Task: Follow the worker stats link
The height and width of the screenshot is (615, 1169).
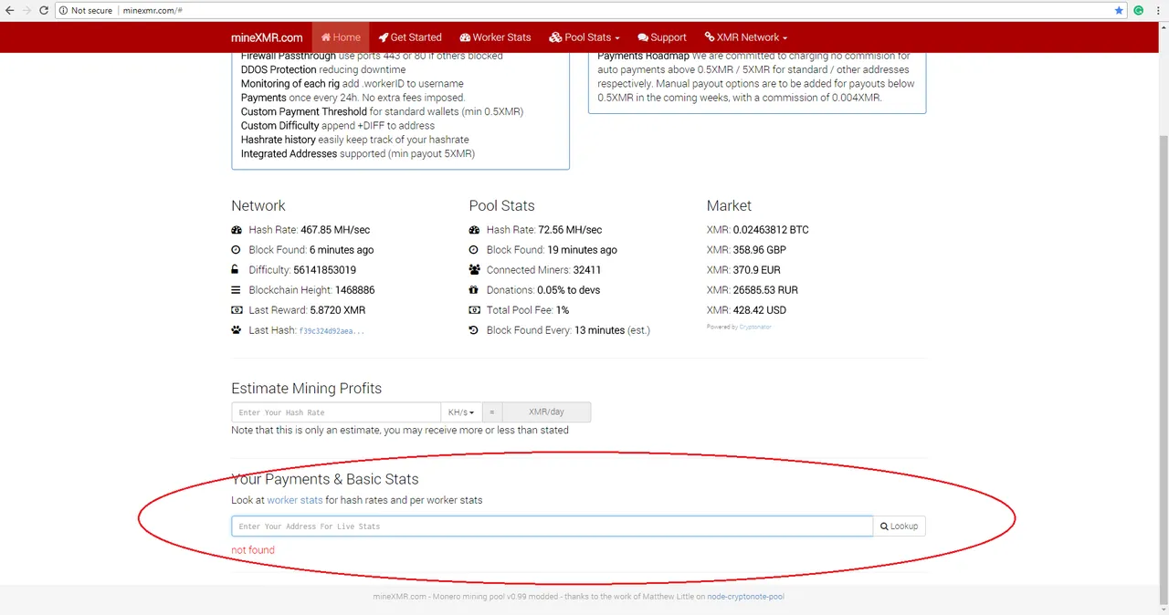Action: [x=295, y=500]
